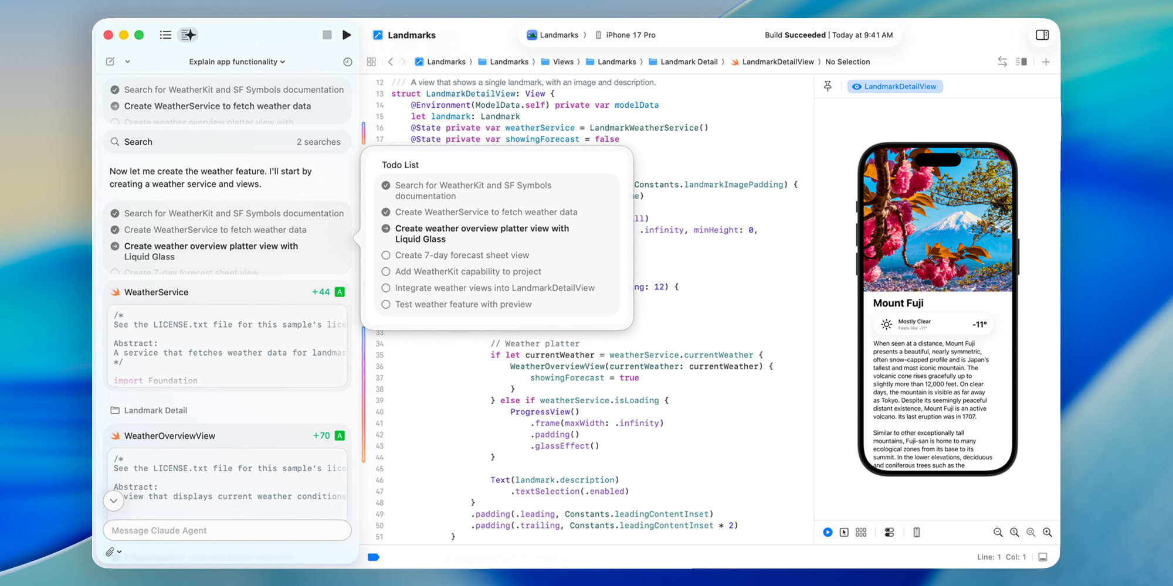
Task: Run the Landmarks app with play button
Action: [x=347, y=35]
